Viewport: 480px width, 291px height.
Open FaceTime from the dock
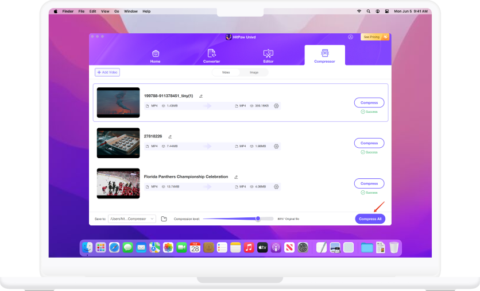[181, 247]
